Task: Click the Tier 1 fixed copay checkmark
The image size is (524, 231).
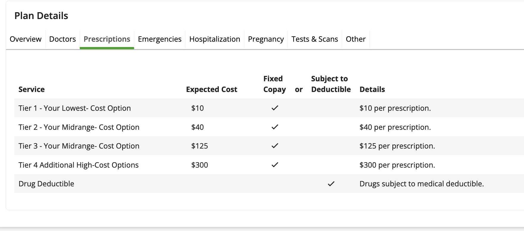Action: (275, 108)
